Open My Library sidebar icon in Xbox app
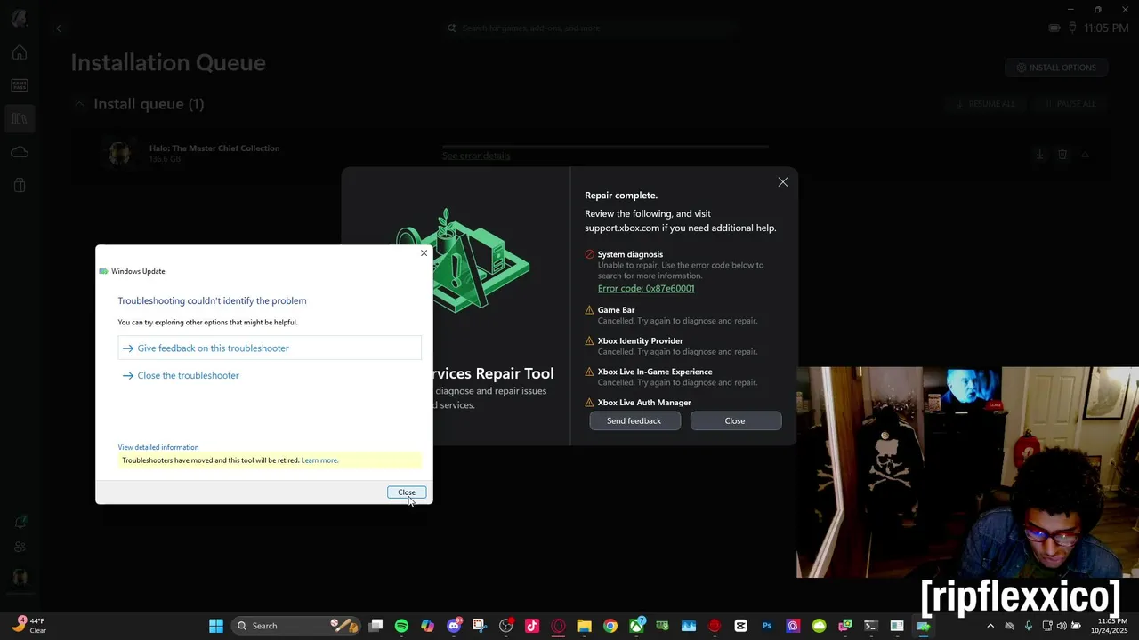The height and width of the screenshot is (640, 1139). pyautogui.click(x=20, y=118)
